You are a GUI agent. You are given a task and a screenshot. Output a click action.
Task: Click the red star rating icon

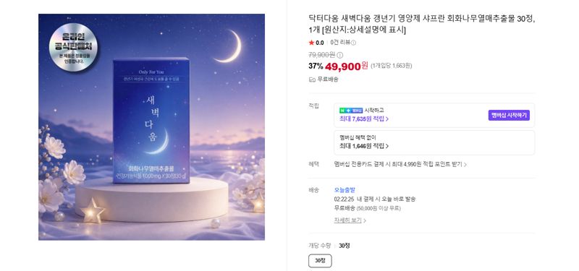click(311, 43)
